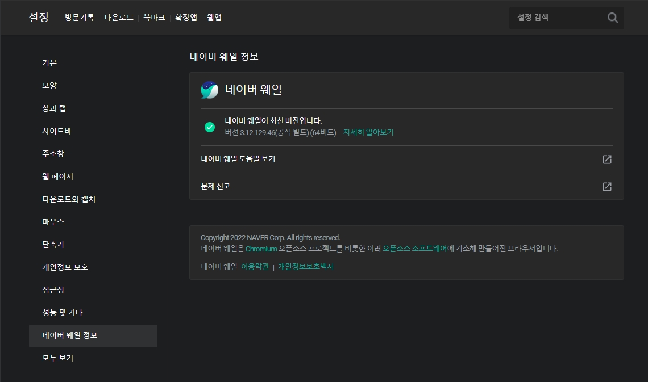This screenshot has width=648, height=382.
Task: Click the 네이버 웨일 정보 page heading
Action: point(224,57)
